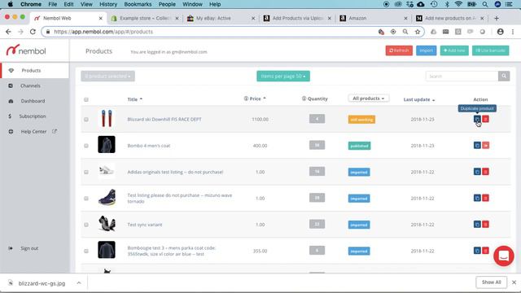
Task: Open the Intercom chat bubble
Action: point(504,256)
